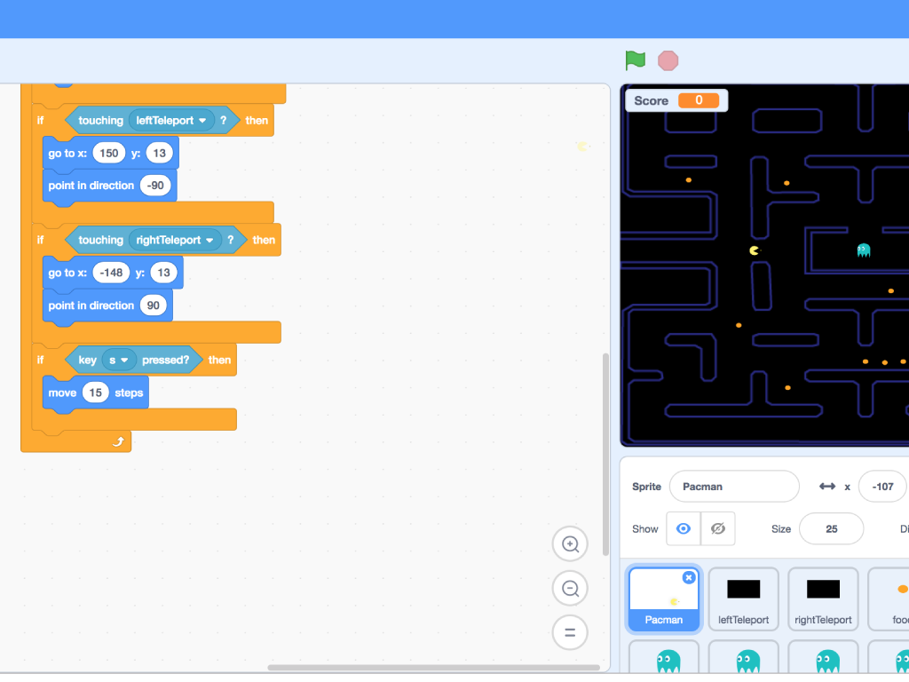
Task: Edit x value -148 in go to block
Action: 111,273
